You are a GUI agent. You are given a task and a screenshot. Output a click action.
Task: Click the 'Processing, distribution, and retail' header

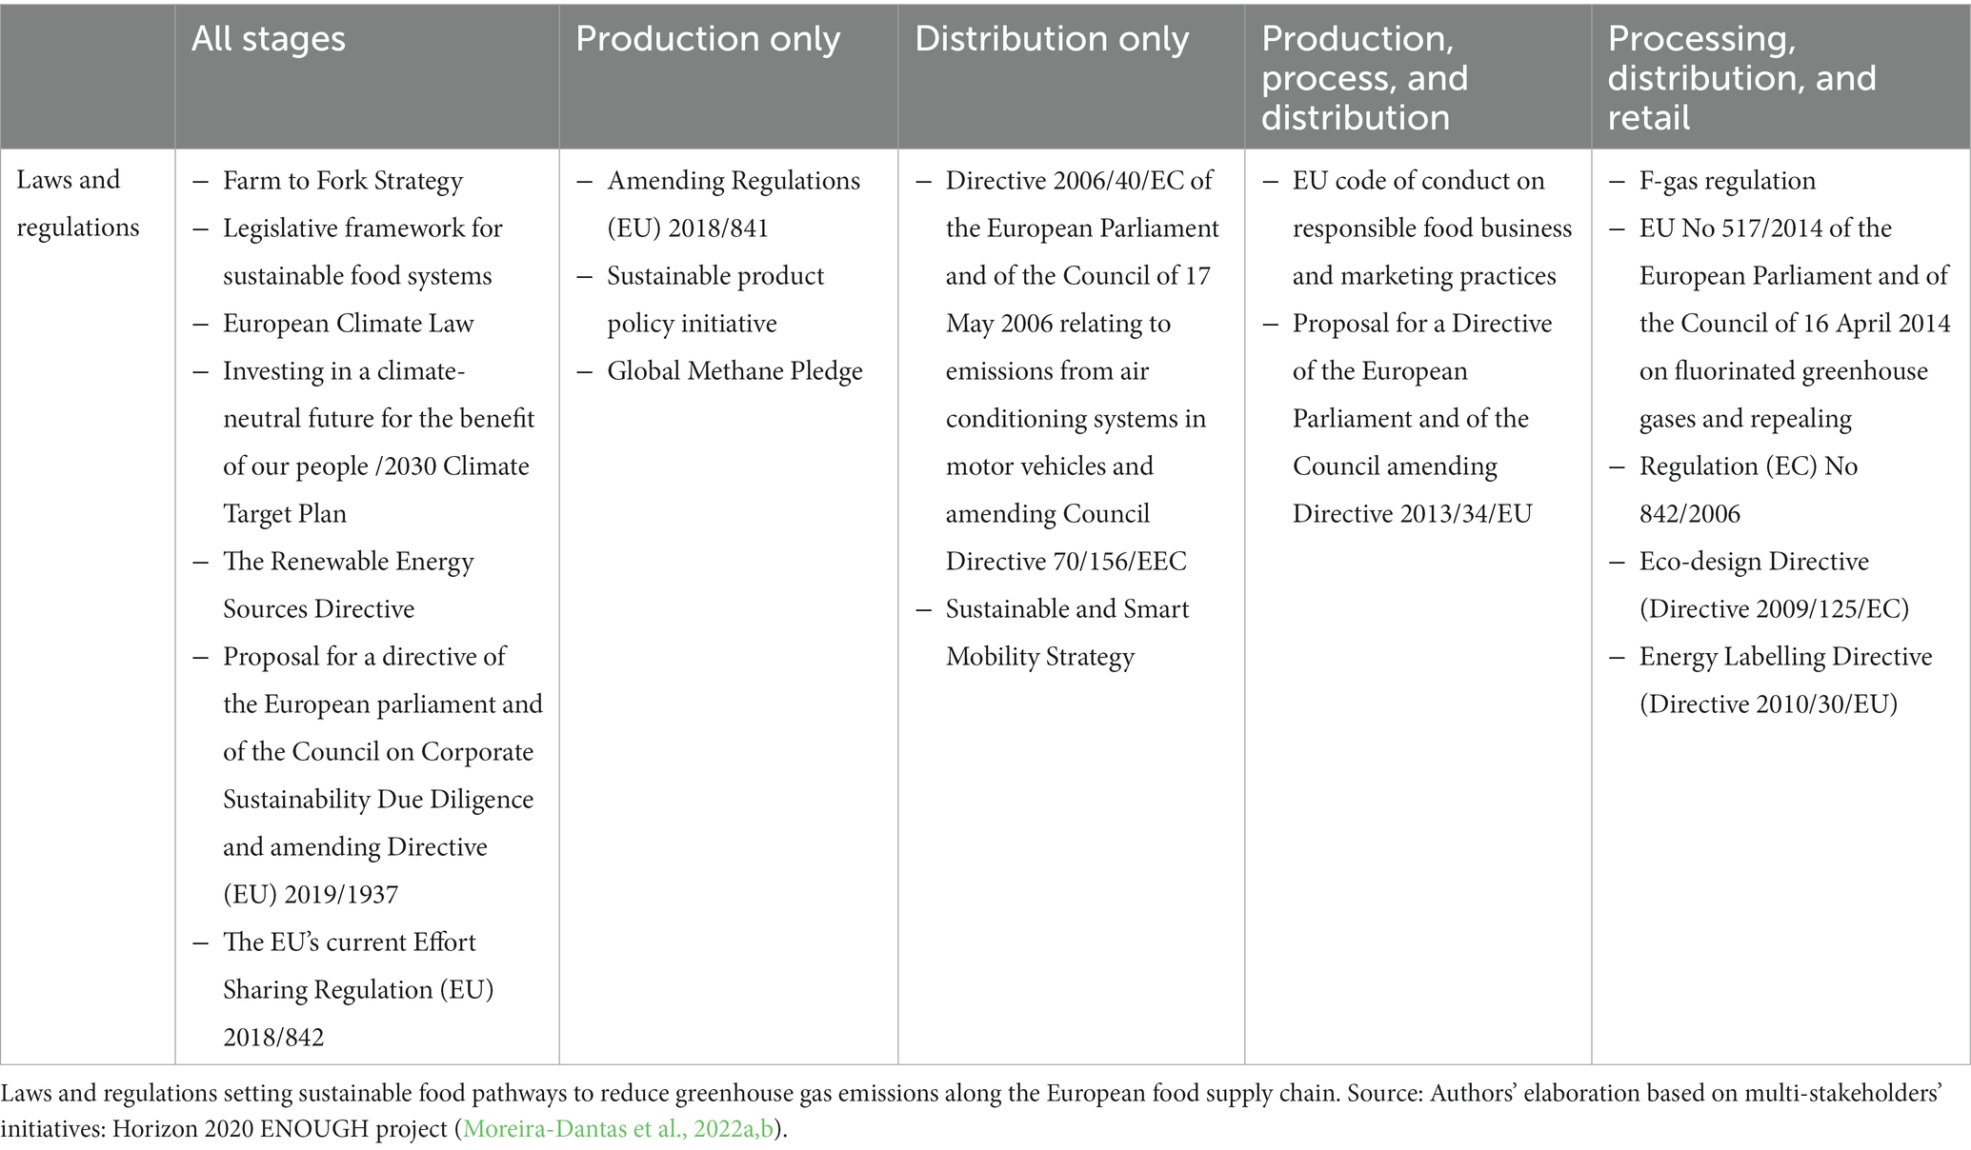click(x=1742, y=78)
